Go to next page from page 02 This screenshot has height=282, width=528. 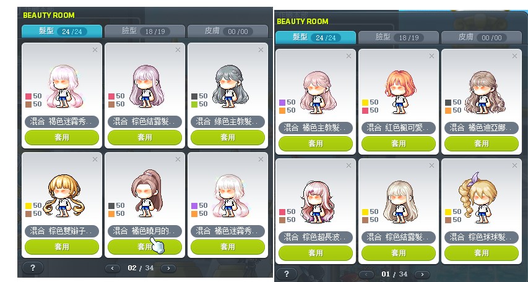[168, 268]
